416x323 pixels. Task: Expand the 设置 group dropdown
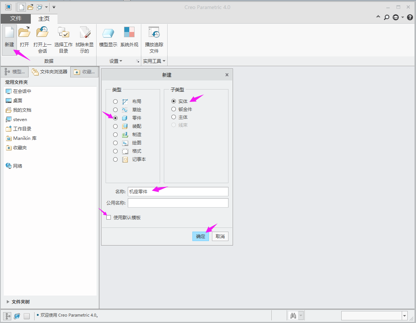[116, 61]
